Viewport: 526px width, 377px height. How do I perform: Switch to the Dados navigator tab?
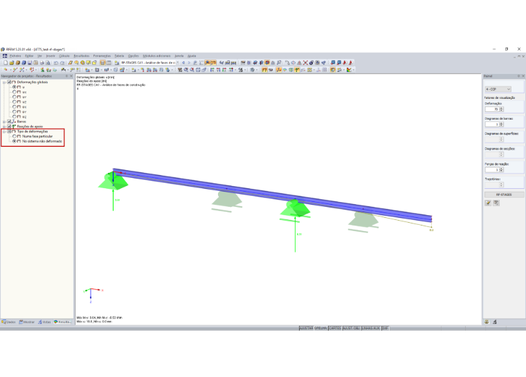coord(9,322)
